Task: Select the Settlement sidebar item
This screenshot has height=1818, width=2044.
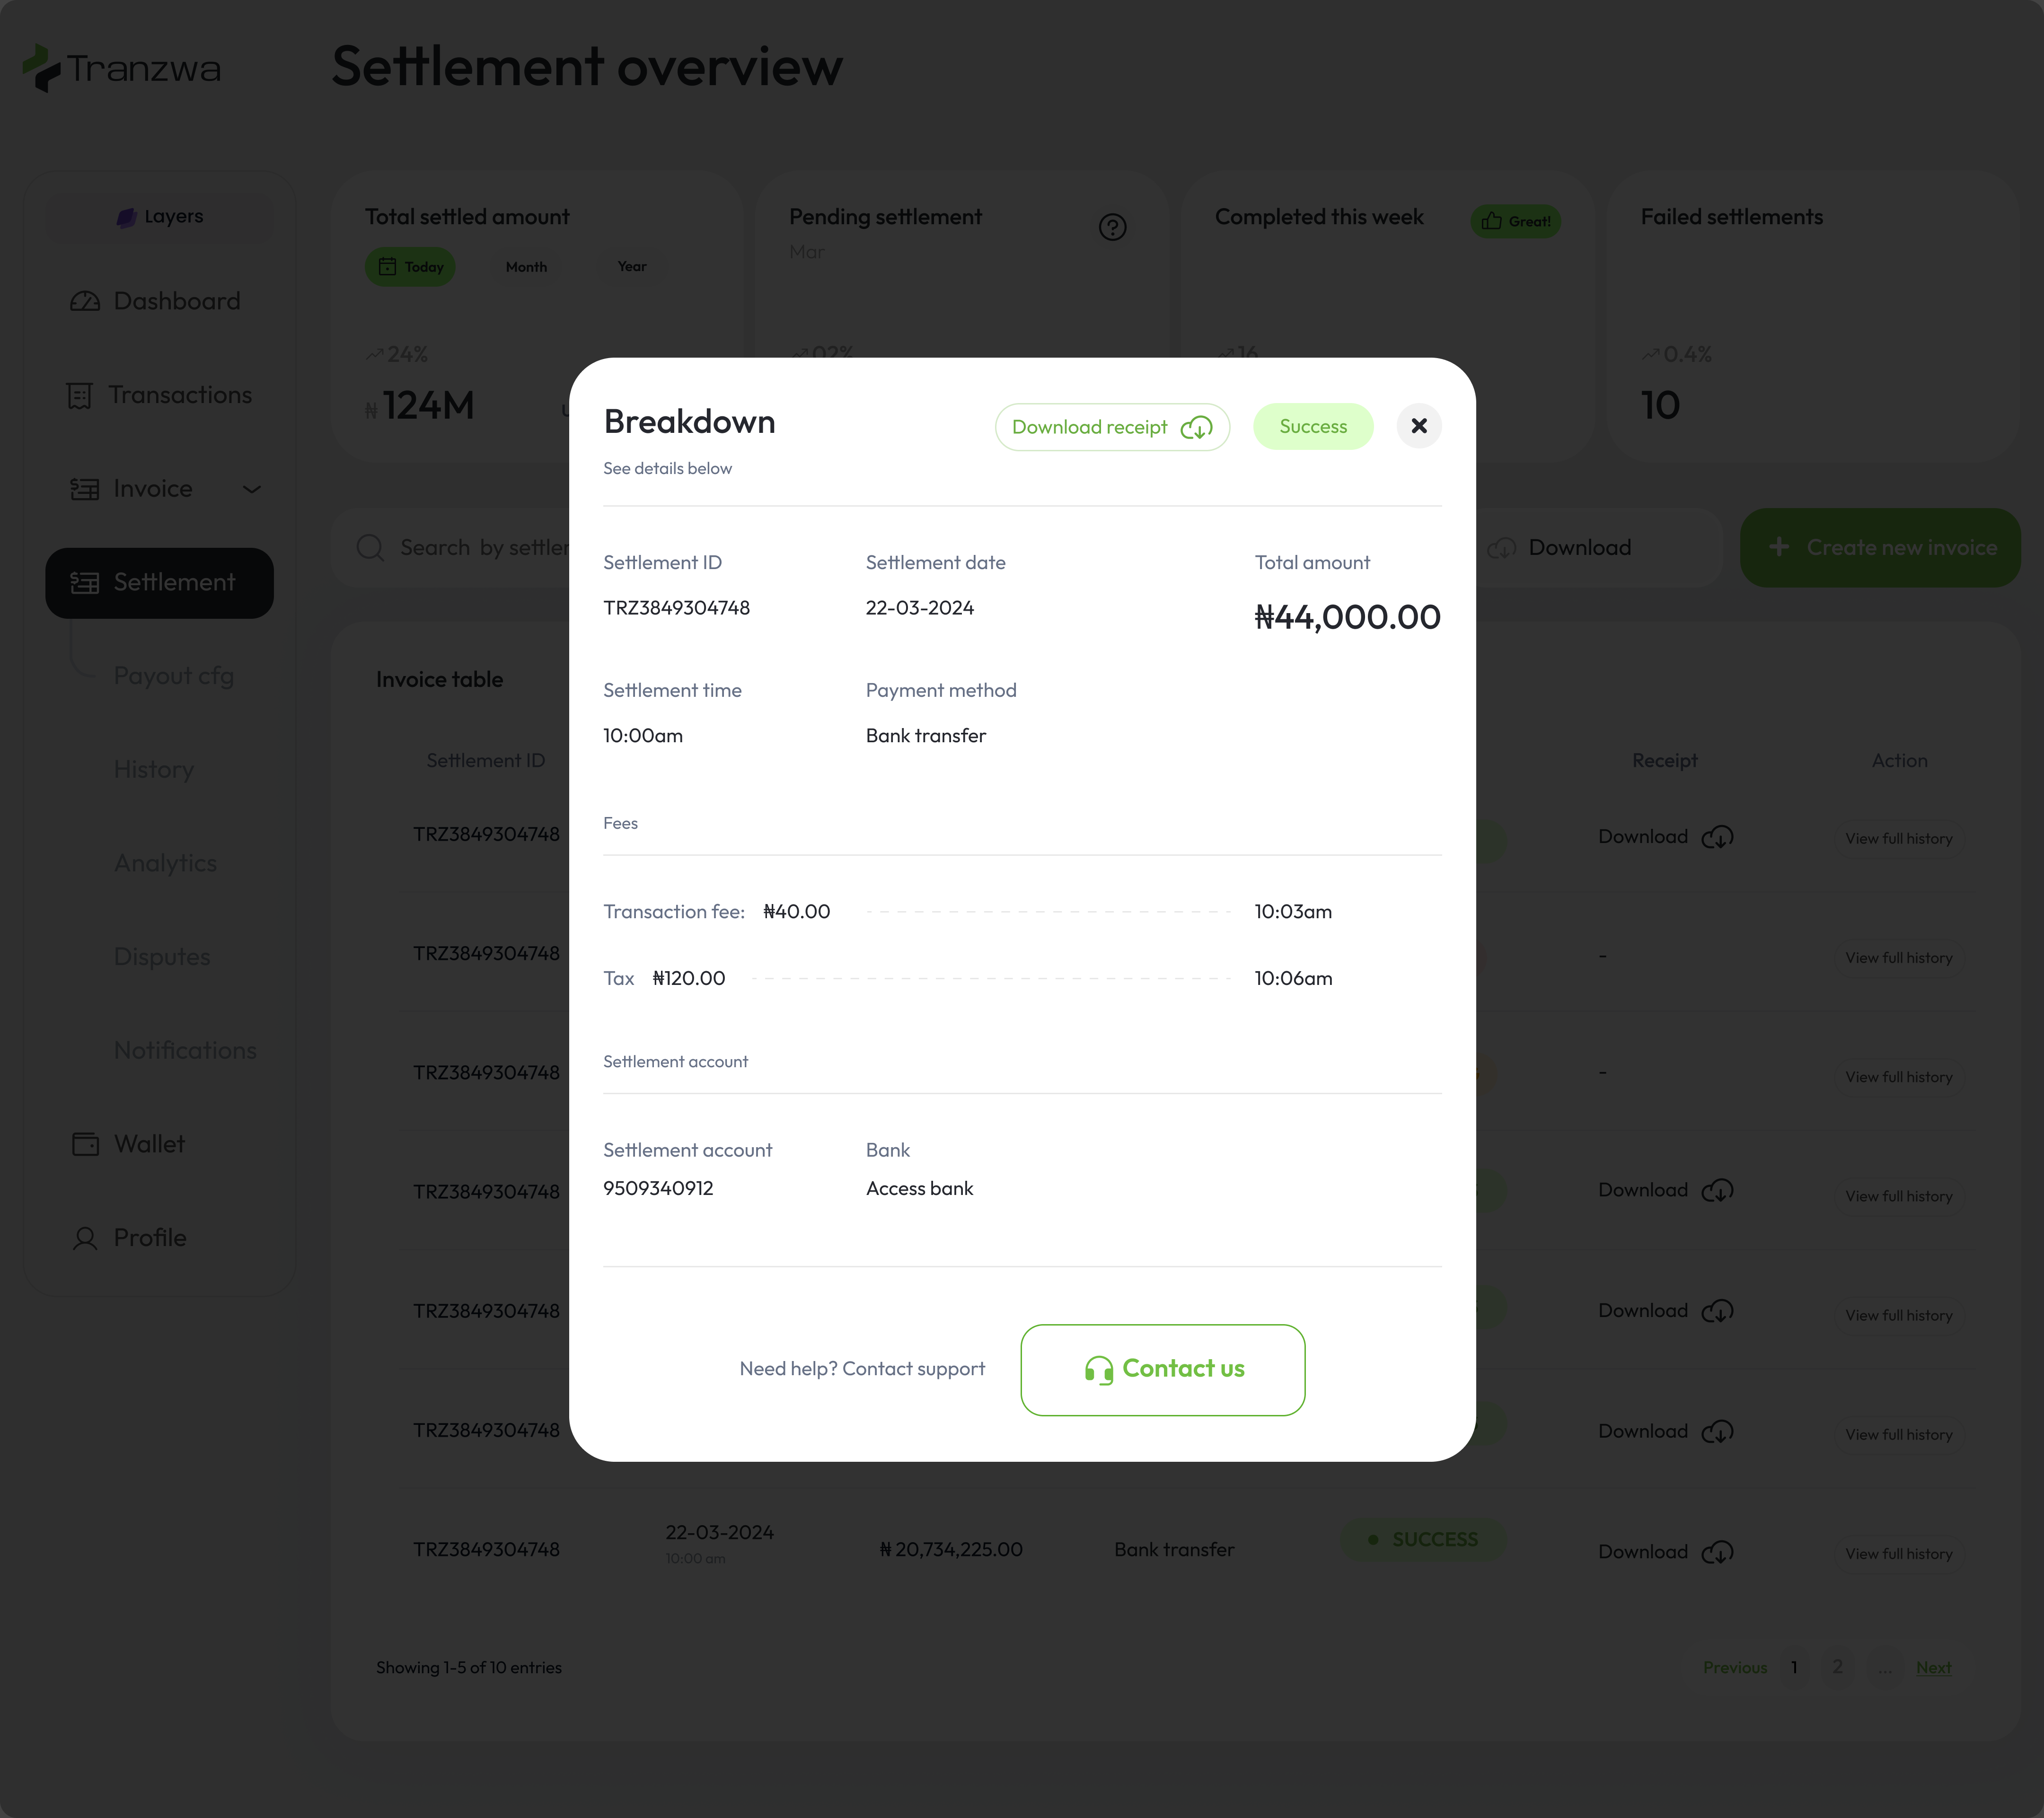Action: pyautogui.click(x=160, y=583)
